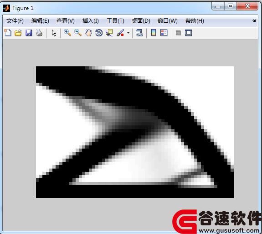Minimize the Figure 1 window
Image resolution: width=262 pixels, height=234 pixels.
(218, 6)
